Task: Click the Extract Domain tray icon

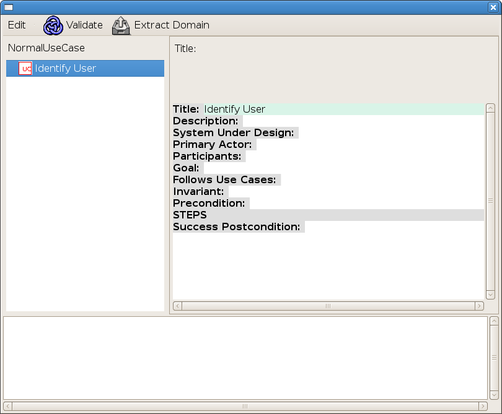Action: (121, 25)
